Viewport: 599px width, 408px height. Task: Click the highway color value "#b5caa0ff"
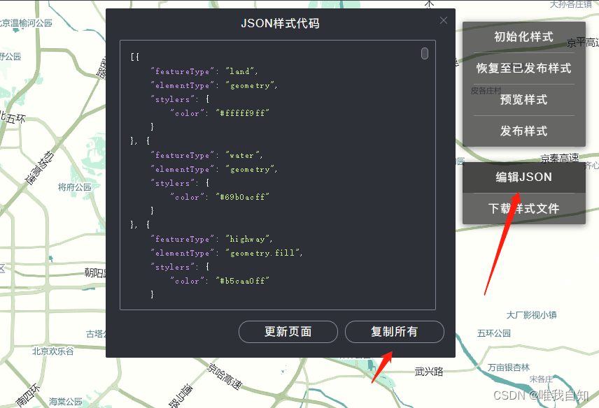(x=242, y=281)
